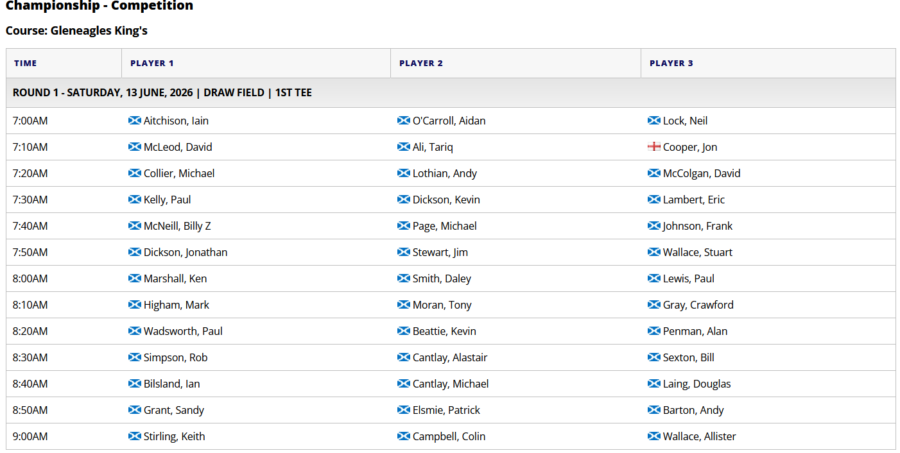Image resolution: width=900 pixels, height=453 pixels.
Task: Click the flag icon beside McNeill, Billy Z
Action: point(135,226)
